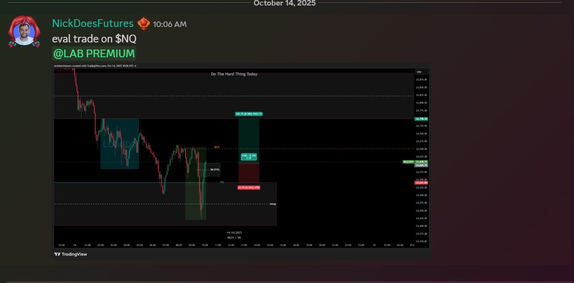The image size is (574, 283).
Task: Click the "eval trade on $NQ" message text
Action: (94, 39)
